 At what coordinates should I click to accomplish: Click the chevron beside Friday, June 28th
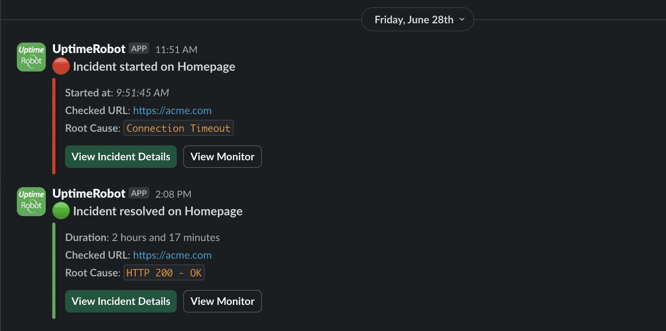point(462,19)
